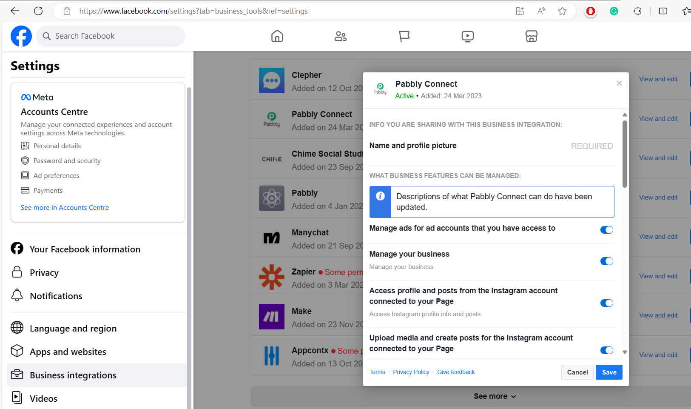This screenshot has height=409, width=691.
Task: Select the Make purple app icon
Action: 272,317
